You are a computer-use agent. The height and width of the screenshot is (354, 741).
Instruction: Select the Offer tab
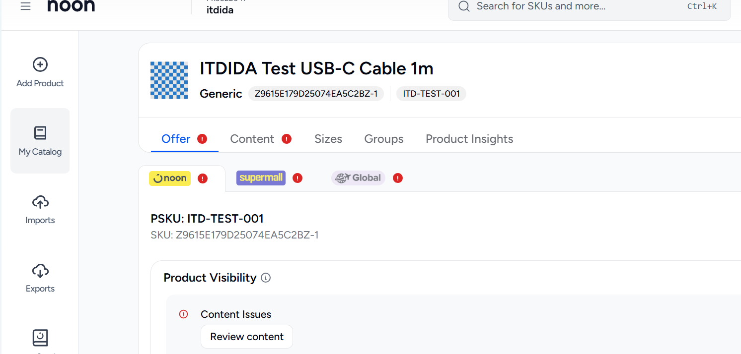coord(176,139)
